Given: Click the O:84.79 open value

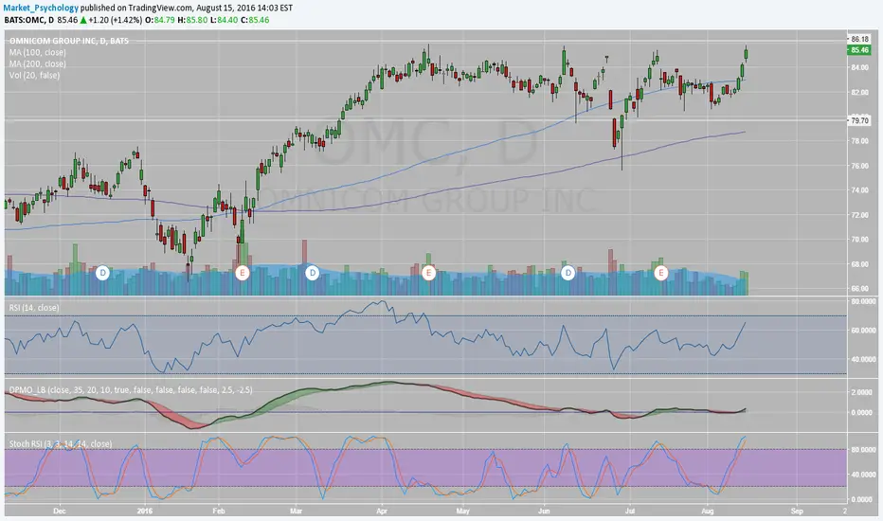Looking at the screenshot, I should [160, 20].
